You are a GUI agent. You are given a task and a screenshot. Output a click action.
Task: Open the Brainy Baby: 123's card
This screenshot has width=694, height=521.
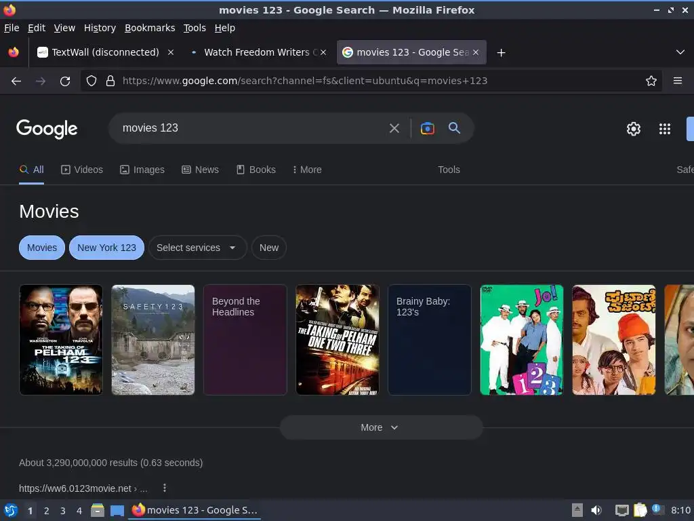click(x=429, y=340)
